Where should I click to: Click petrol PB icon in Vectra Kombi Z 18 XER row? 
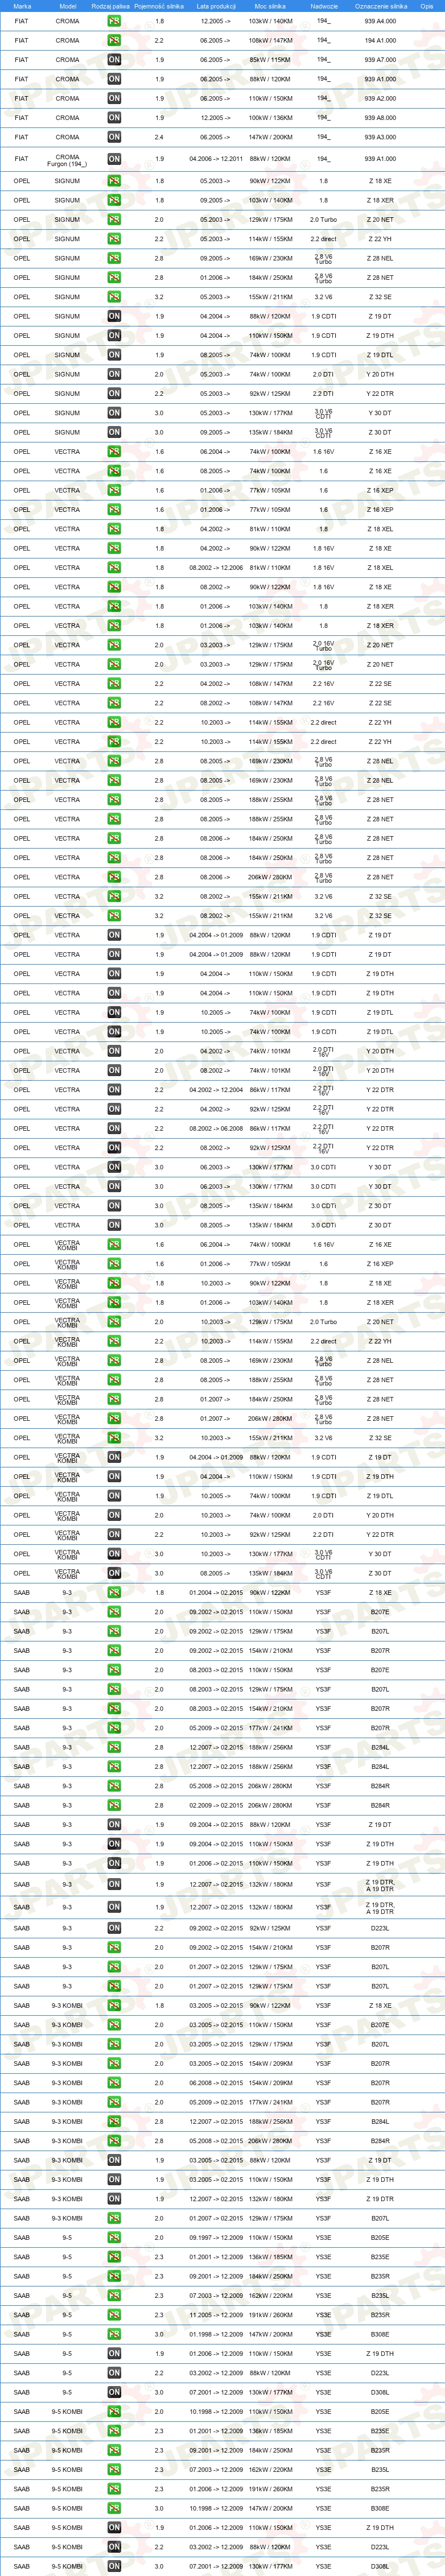pos(114,1303)
